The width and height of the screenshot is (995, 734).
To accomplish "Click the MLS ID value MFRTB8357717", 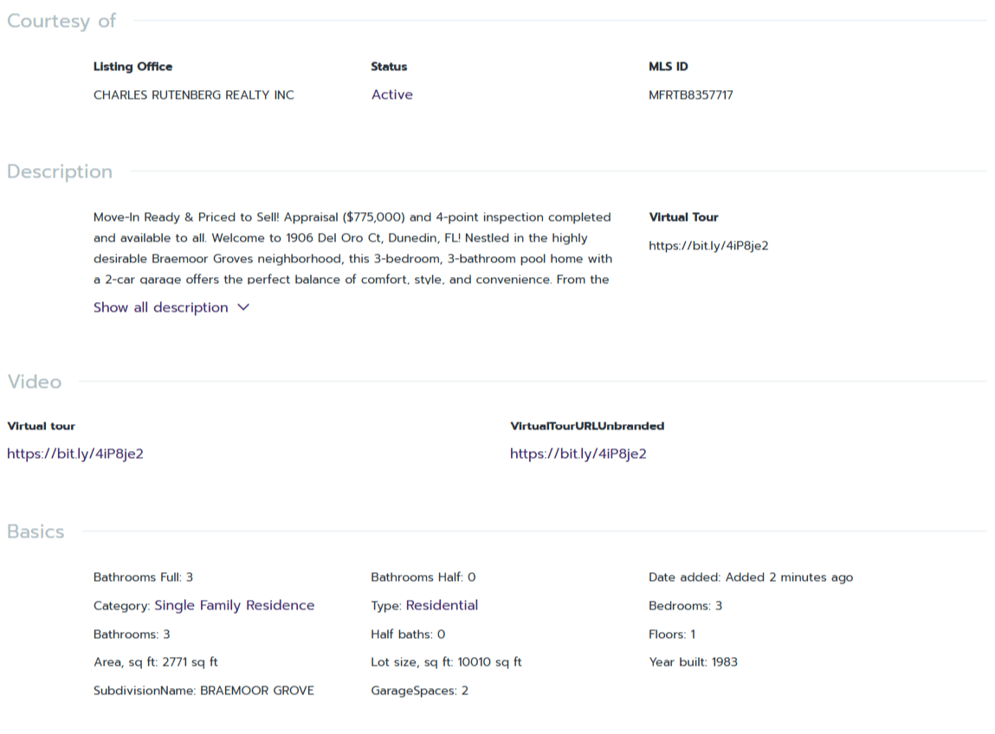I will 690,95.
